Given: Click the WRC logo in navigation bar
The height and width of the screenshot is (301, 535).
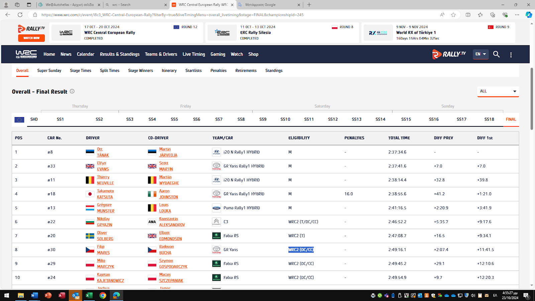Looking at the screenshot, I should (26, 54).
